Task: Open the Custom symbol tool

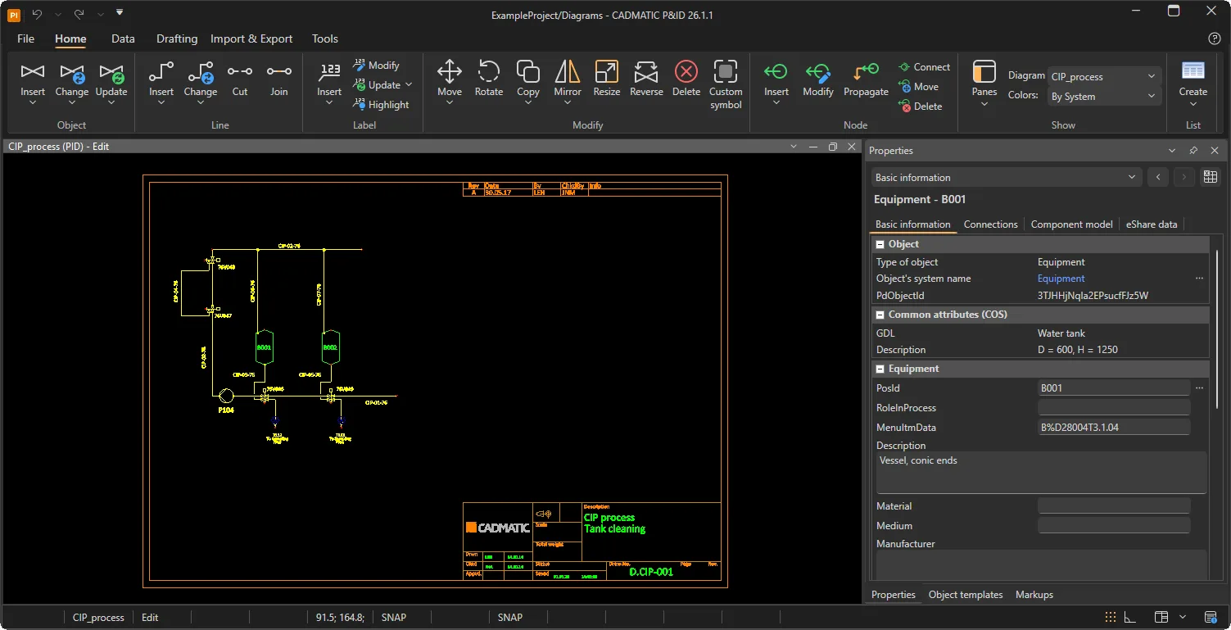Action: point(726,84)
